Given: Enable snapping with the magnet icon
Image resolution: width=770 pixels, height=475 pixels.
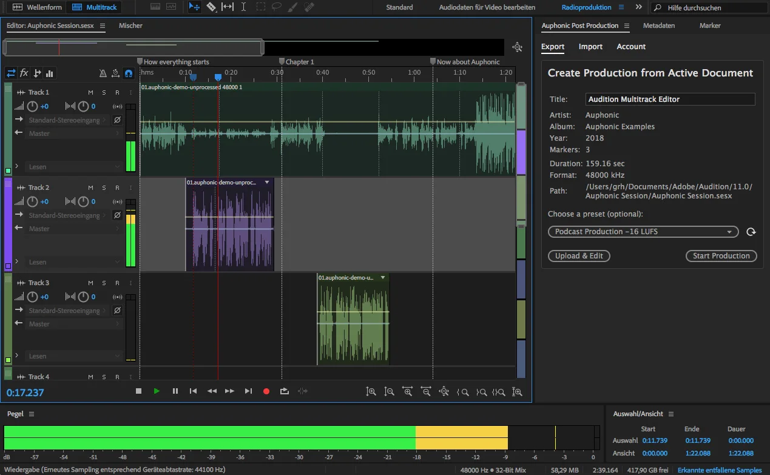Looking at the screenshot, I should [128, 74].
